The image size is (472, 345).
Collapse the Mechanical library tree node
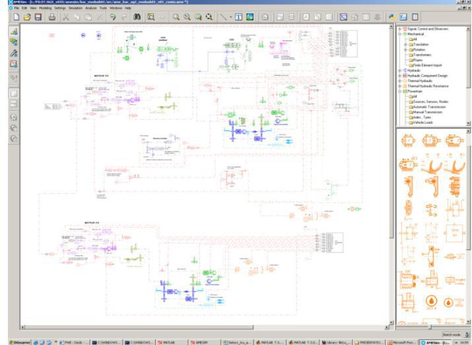[400, 34]
